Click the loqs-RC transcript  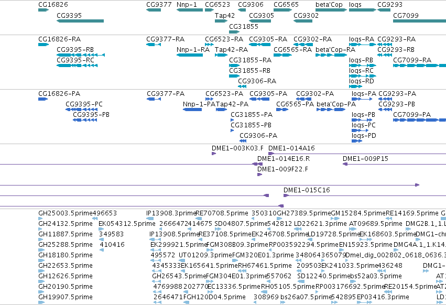coord(363,76)
